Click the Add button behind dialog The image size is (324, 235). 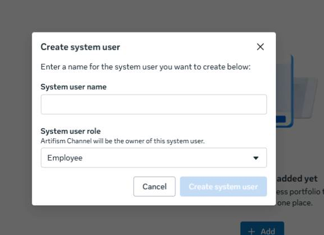(x=262, y=229)
